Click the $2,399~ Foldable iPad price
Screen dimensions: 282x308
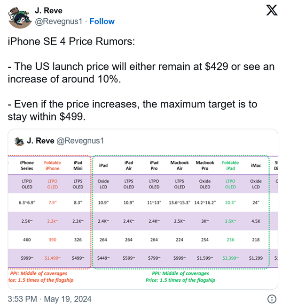pos(230,258)
